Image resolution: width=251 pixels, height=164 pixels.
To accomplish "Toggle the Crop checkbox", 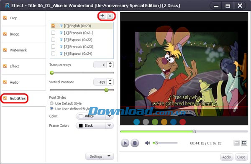I will click(5, 18).
